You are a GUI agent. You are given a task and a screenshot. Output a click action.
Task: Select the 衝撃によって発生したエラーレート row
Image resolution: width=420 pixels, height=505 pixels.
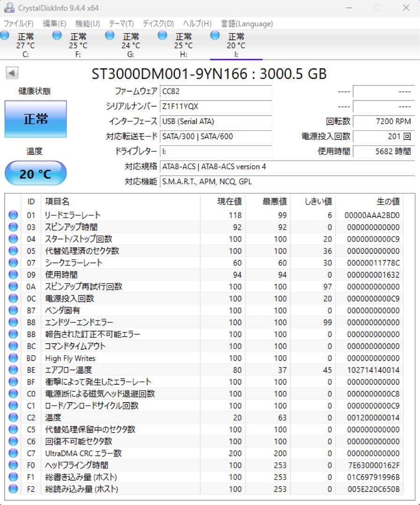pos(204,382)
